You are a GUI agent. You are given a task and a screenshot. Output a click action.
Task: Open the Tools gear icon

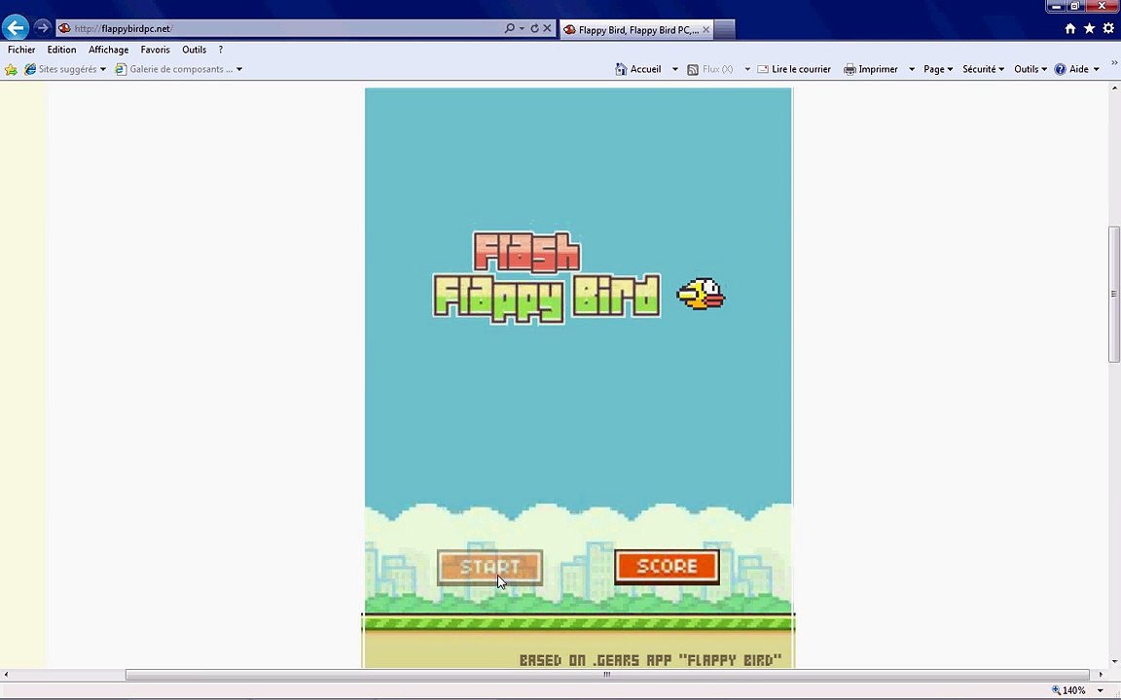click(1108, 28)
